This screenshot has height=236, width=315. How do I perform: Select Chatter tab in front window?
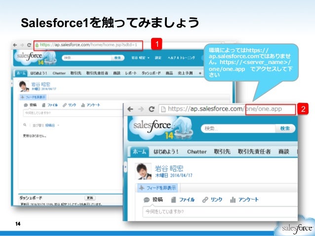coord(197,152)
